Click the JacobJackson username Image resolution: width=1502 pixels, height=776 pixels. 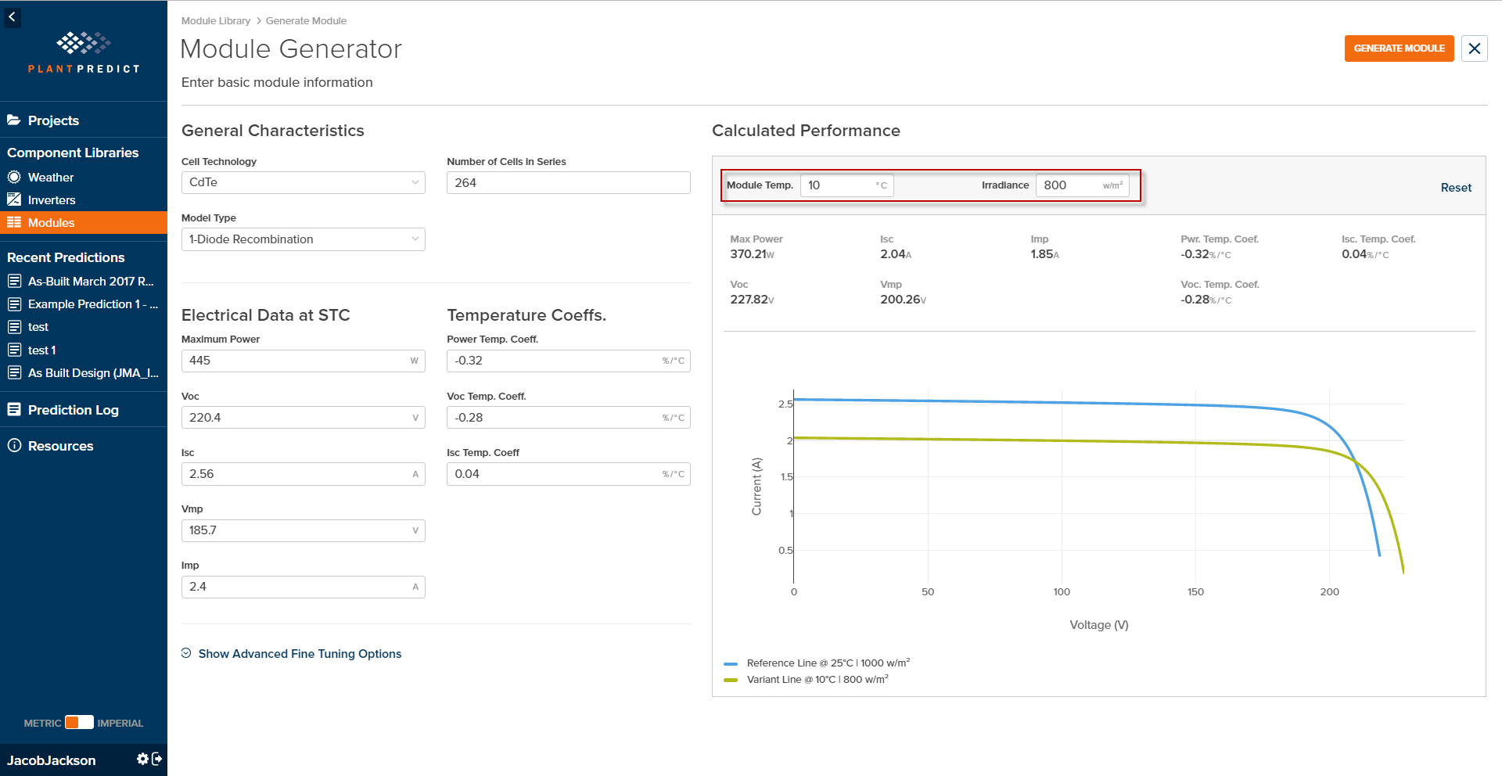point(52,760)
